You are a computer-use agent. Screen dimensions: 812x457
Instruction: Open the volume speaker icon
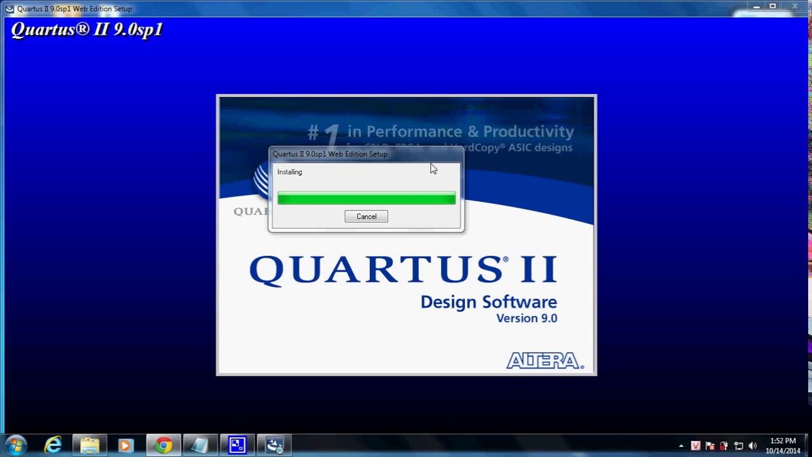[752, 446]
